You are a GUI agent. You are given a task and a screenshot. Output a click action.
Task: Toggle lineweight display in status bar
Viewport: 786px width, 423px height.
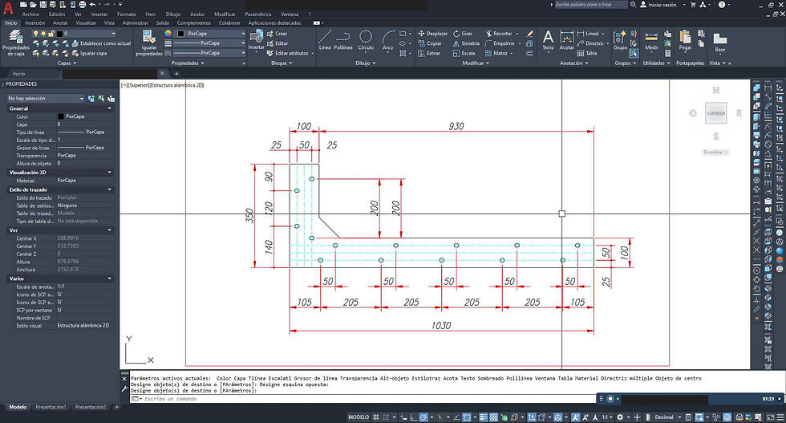(x=483, y=417)
